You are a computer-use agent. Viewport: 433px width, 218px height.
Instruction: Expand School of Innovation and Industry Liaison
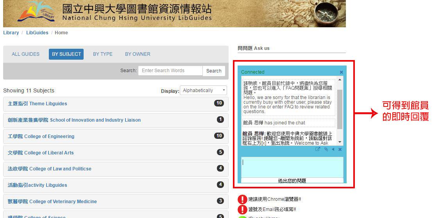[116, 120]
